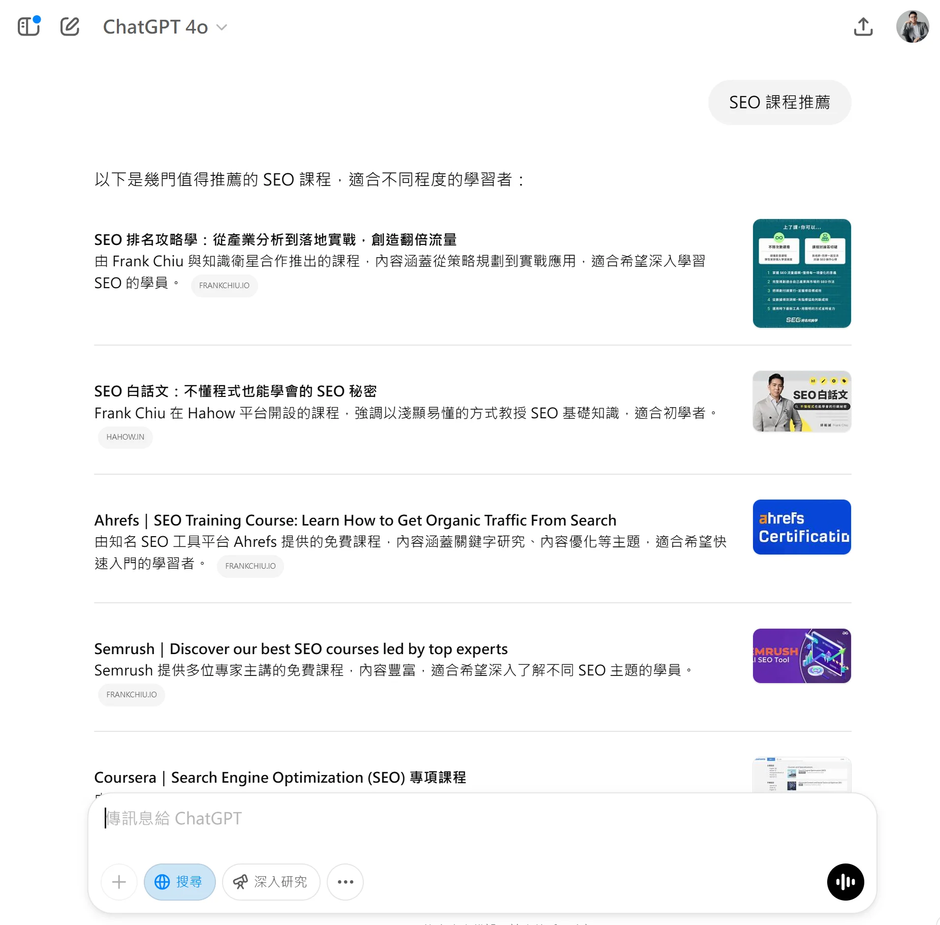Open the profile avatar menu
940x925 pixels.
coord(913,26)
